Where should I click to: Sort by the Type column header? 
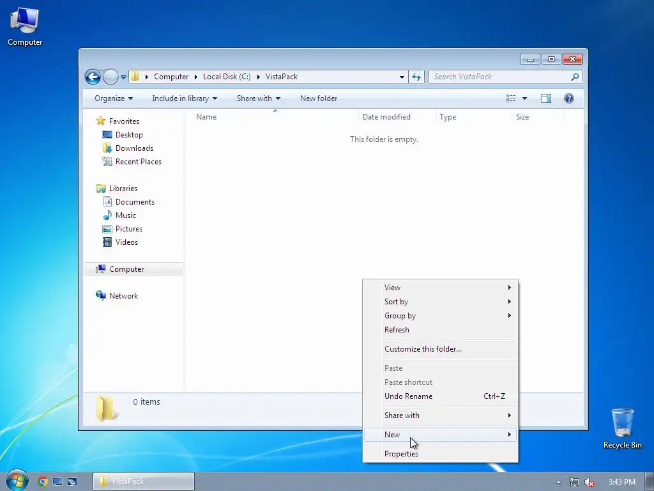pos(473,117)
